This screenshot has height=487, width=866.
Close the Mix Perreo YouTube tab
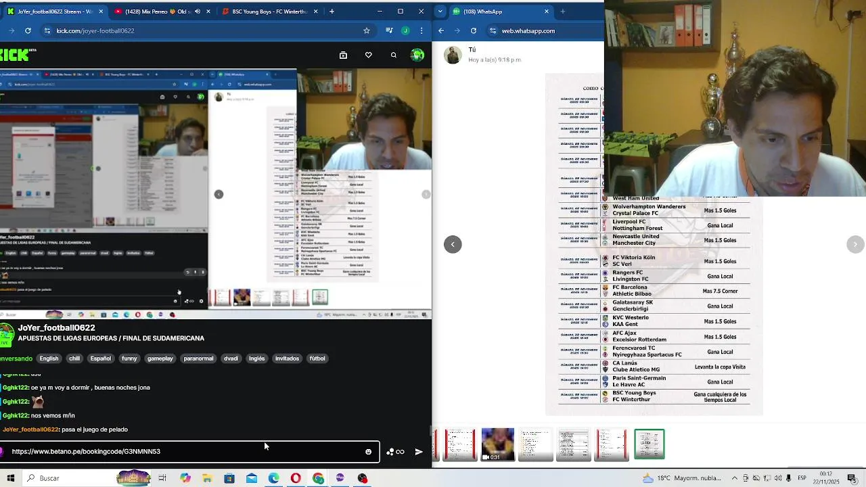[x=208, y=11]
